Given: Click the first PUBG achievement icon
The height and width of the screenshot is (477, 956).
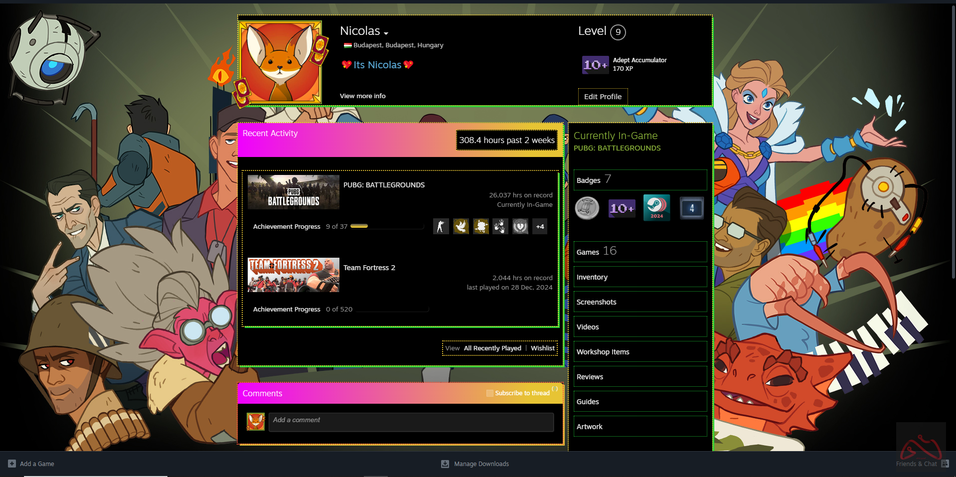Looking at the screenshot, I should tap(441, 227).
